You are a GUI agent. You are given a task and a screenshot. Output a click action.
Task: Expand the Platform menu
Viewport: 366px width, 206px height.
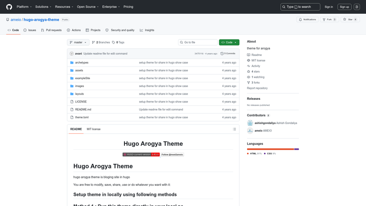(x=24, y=7)
